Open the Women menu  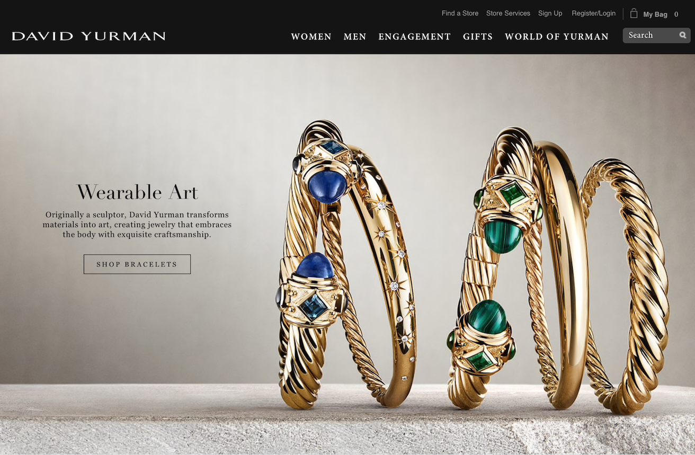311,37
